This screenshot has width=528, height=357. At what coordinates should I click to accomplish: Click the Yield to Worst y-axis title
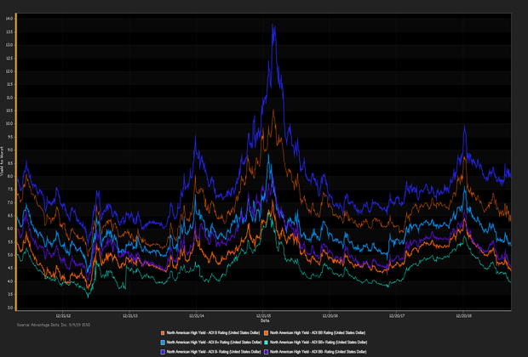(2, 161)
